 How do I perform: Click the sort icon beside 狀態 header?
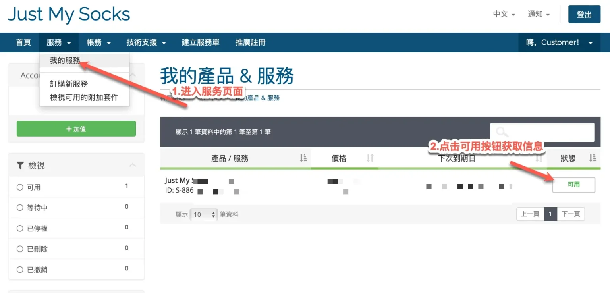tap(593, 158)
